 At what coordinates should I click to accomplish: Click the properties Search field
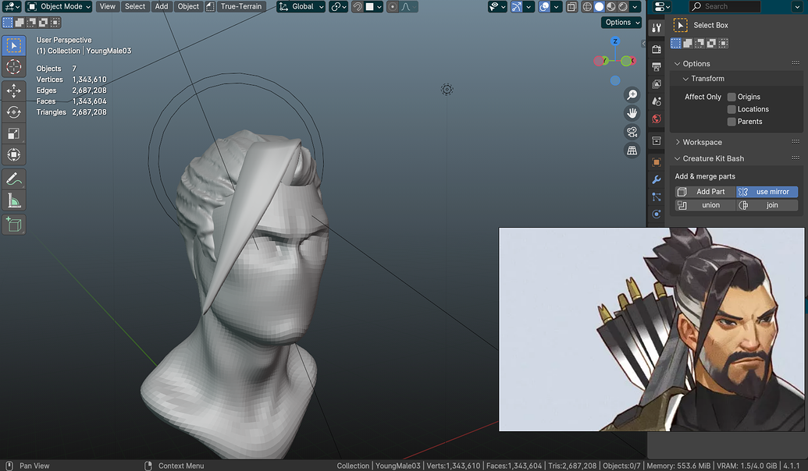coord(724,7)
